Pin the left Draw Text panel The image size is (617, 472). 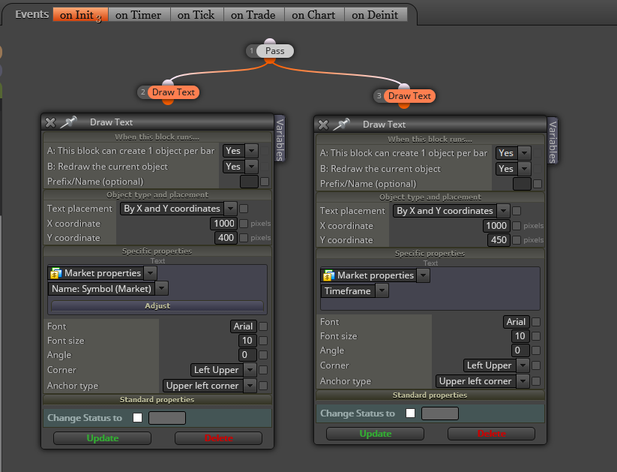(68, 122)
